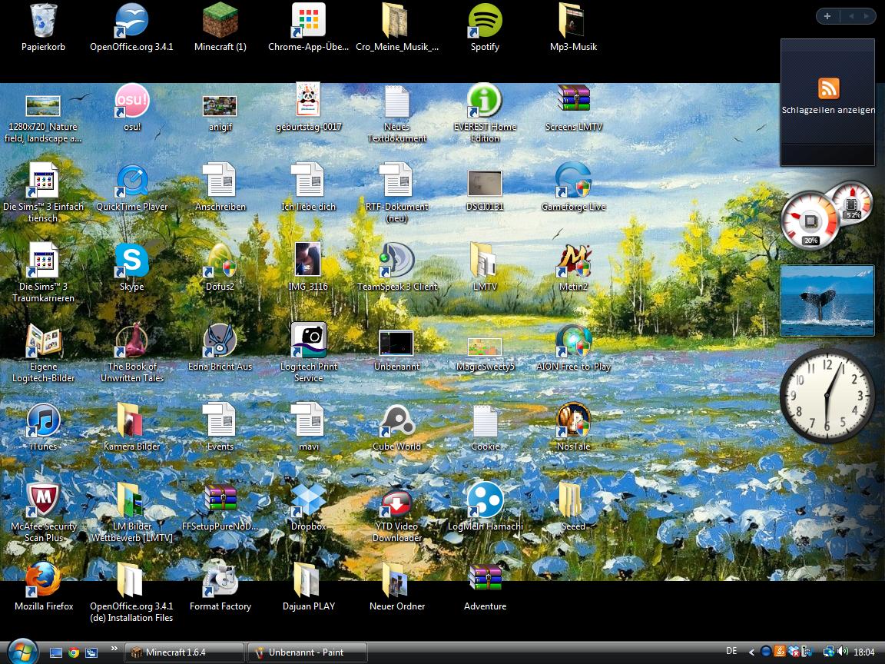Click the osu! game shortcut
The height and width of the screenshot is (664, 885).
(x=131, y=101)
